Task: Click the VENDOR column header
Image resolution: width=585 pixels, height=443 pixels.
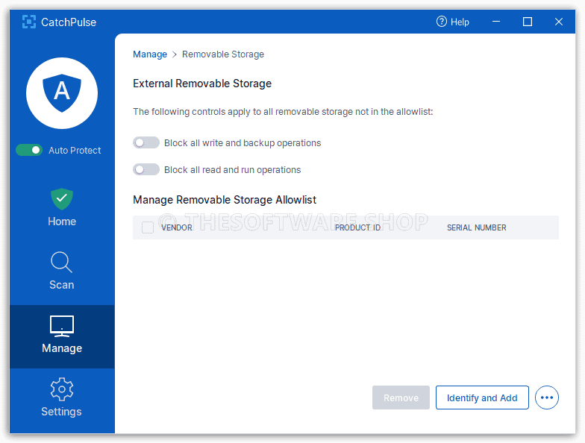Action: [x=176, y=227]
